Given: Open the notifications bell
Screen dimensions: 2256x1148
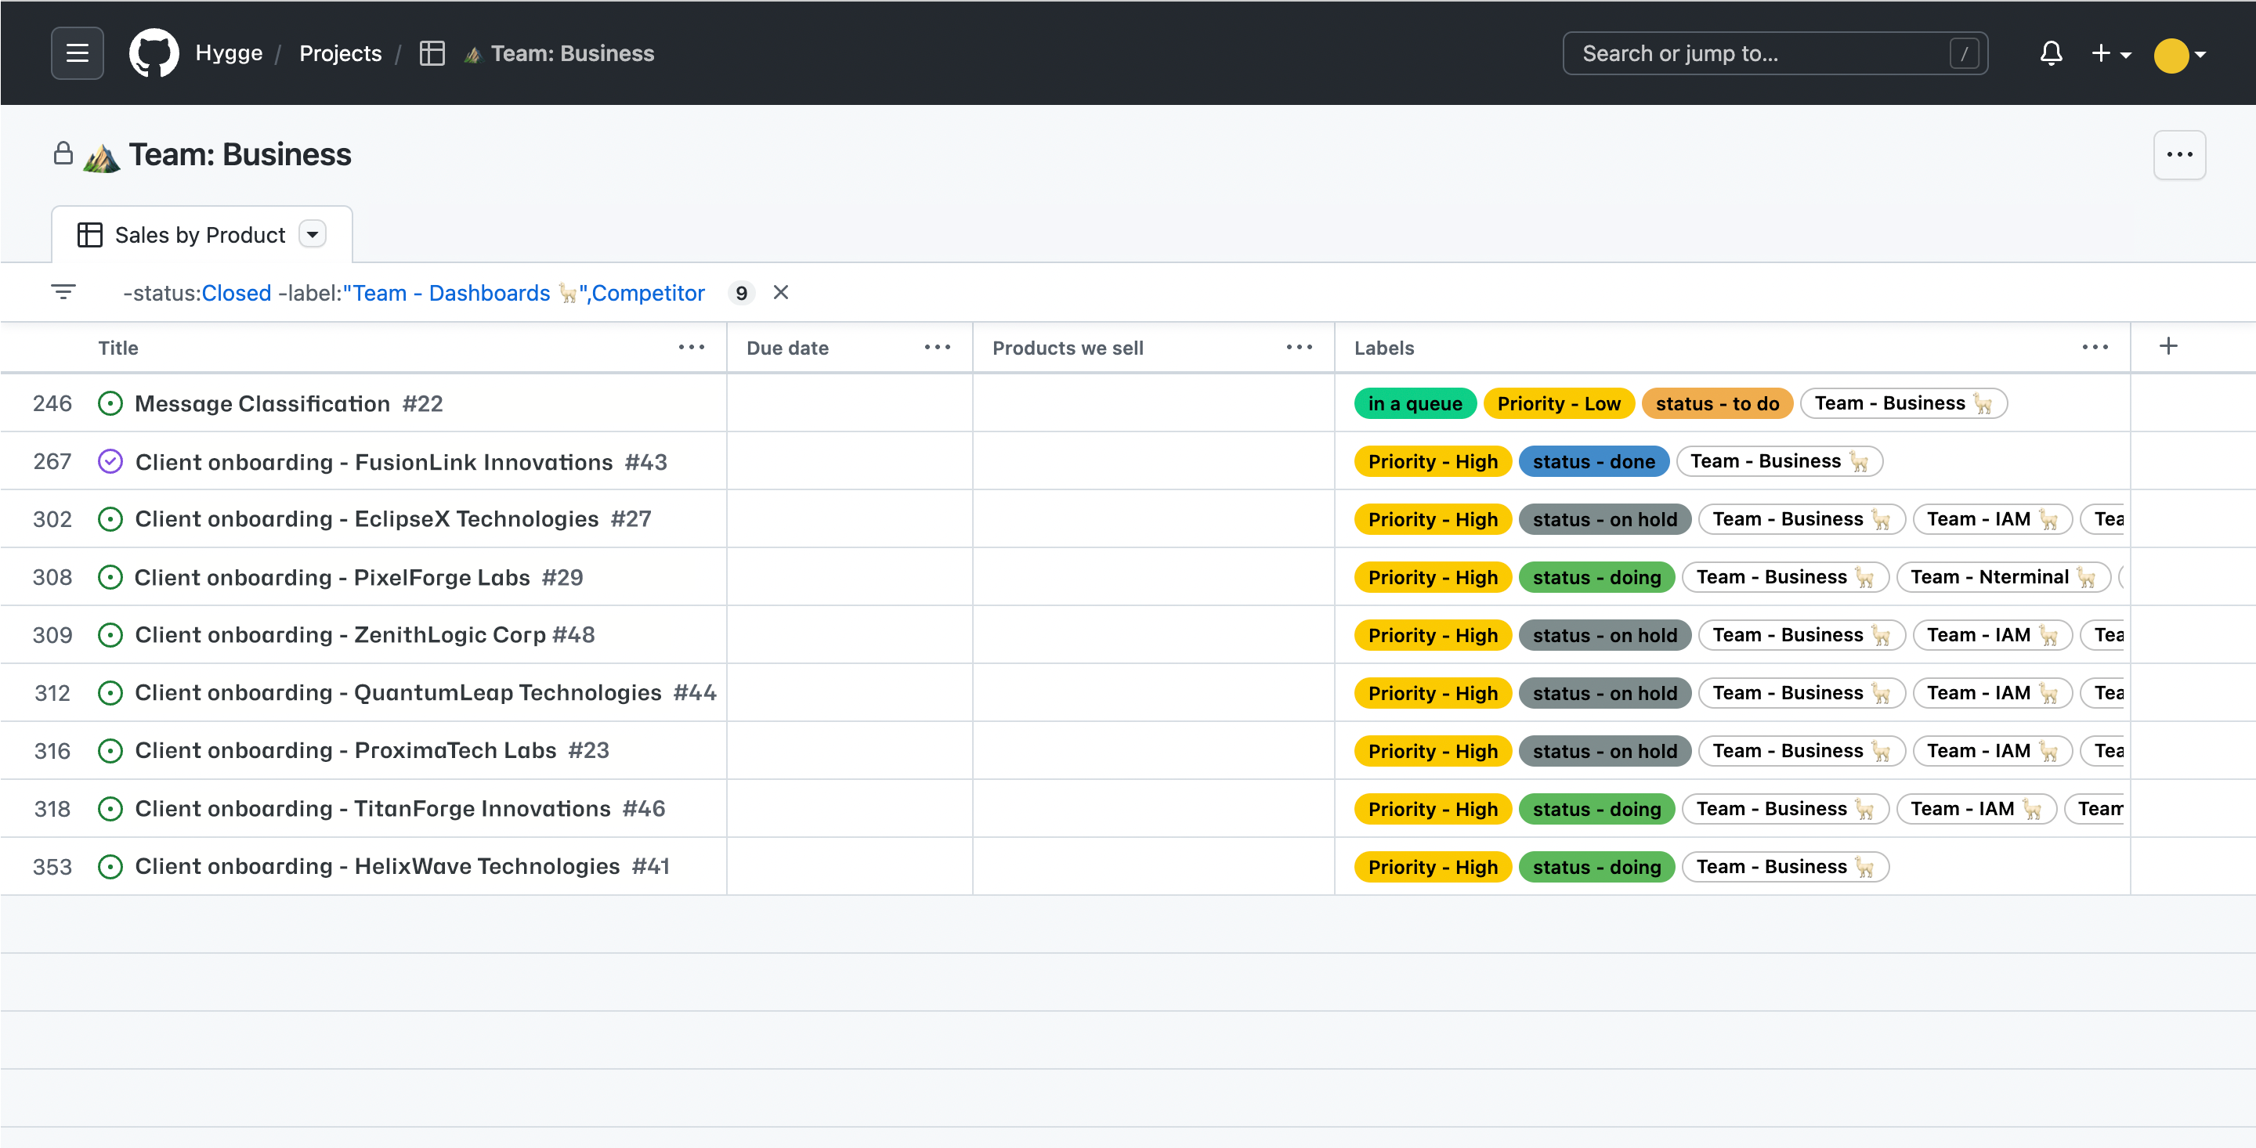Looking at the screenshot, I should tap(2050, 53).
